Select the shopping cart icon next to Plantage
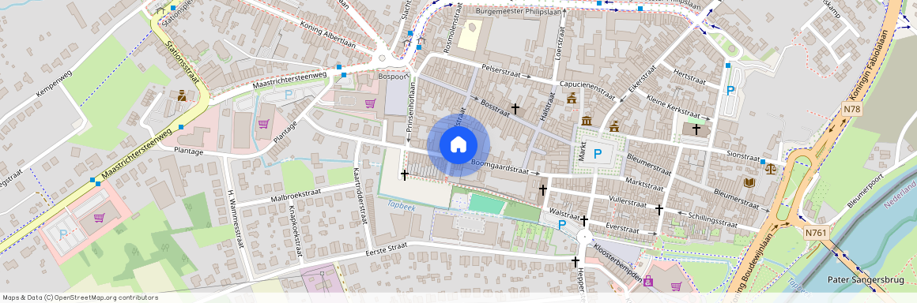 [263, 124]
